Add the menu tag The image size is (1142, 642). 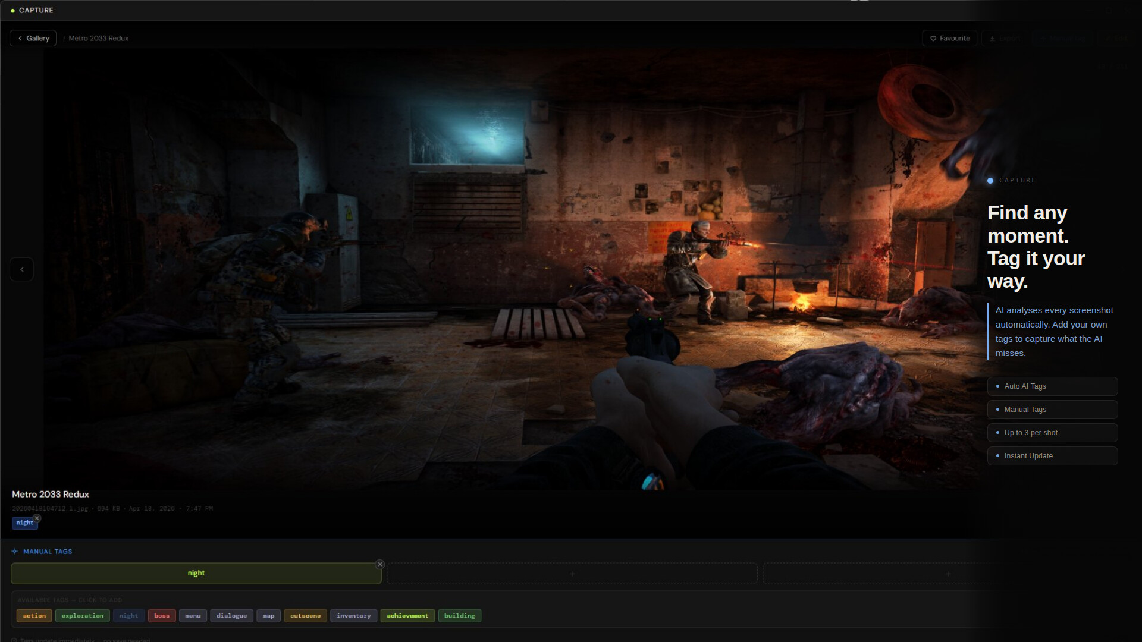[x=193, y=616]
